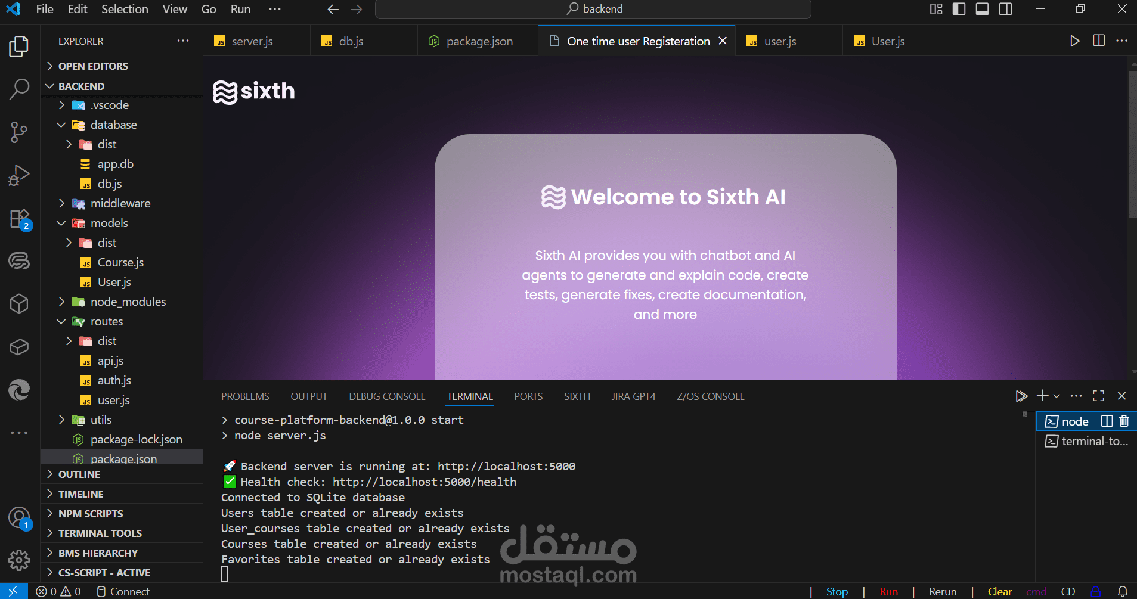The image size is (1137, 599).
Task: Click the Run file play icon in editor toolbar
Action: [x=1074, y=41]
